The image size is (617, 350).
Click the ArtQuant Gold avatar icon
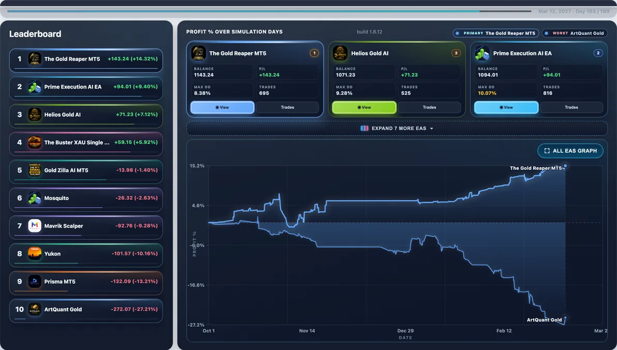[35, 309]
